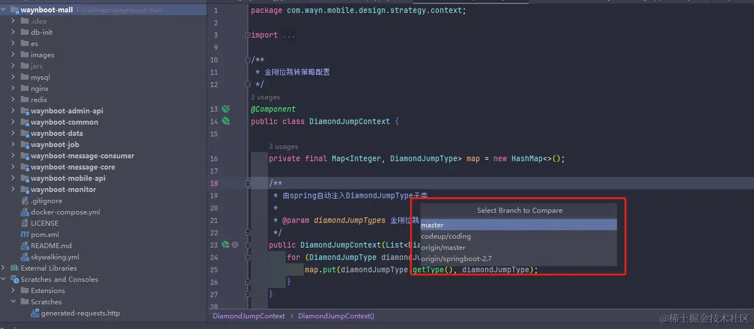
Task: Select the LICENSE file row
Action: 103,223
